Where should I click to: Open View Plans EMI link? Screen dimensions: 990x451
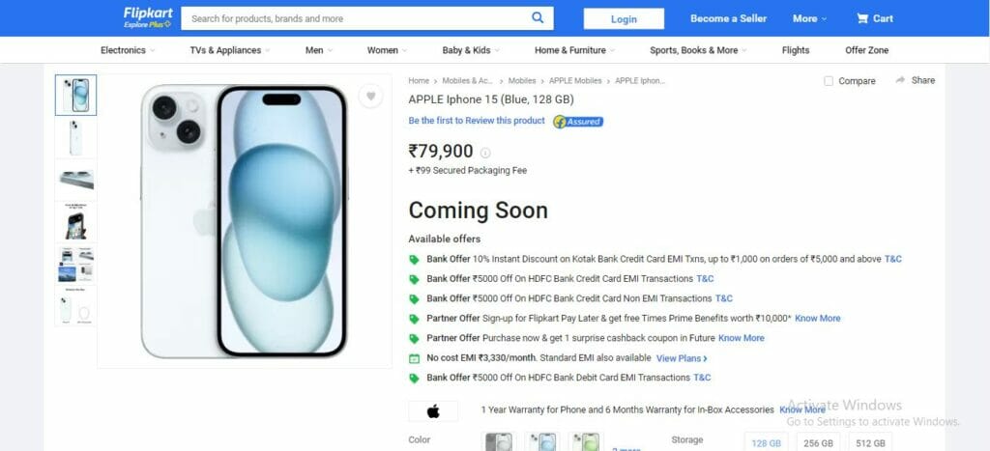point(682,358)
